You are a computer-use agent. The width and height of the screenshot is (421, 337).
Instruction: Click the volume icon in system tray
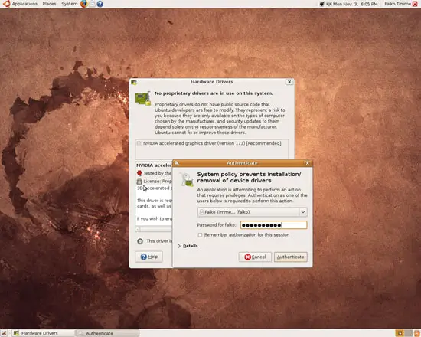329,4
